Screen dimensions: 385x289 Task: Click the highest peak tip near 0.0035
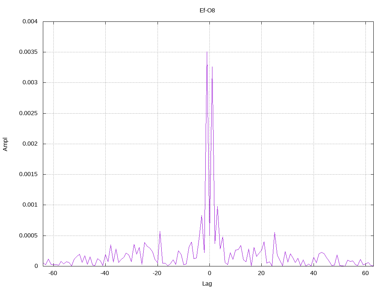pos(207,52)
